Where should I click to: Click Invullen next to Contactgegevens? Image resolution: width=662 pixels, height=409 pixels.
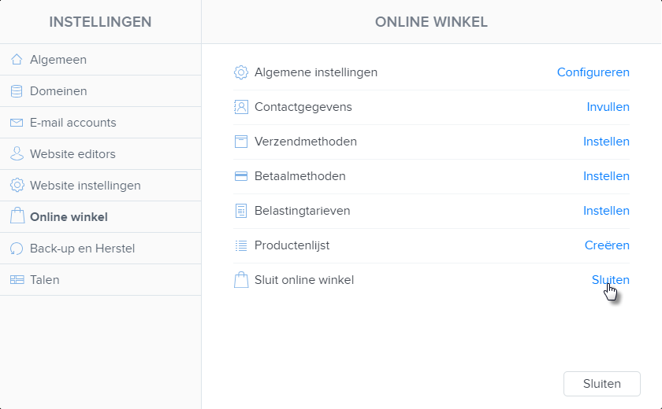(608, 107)
